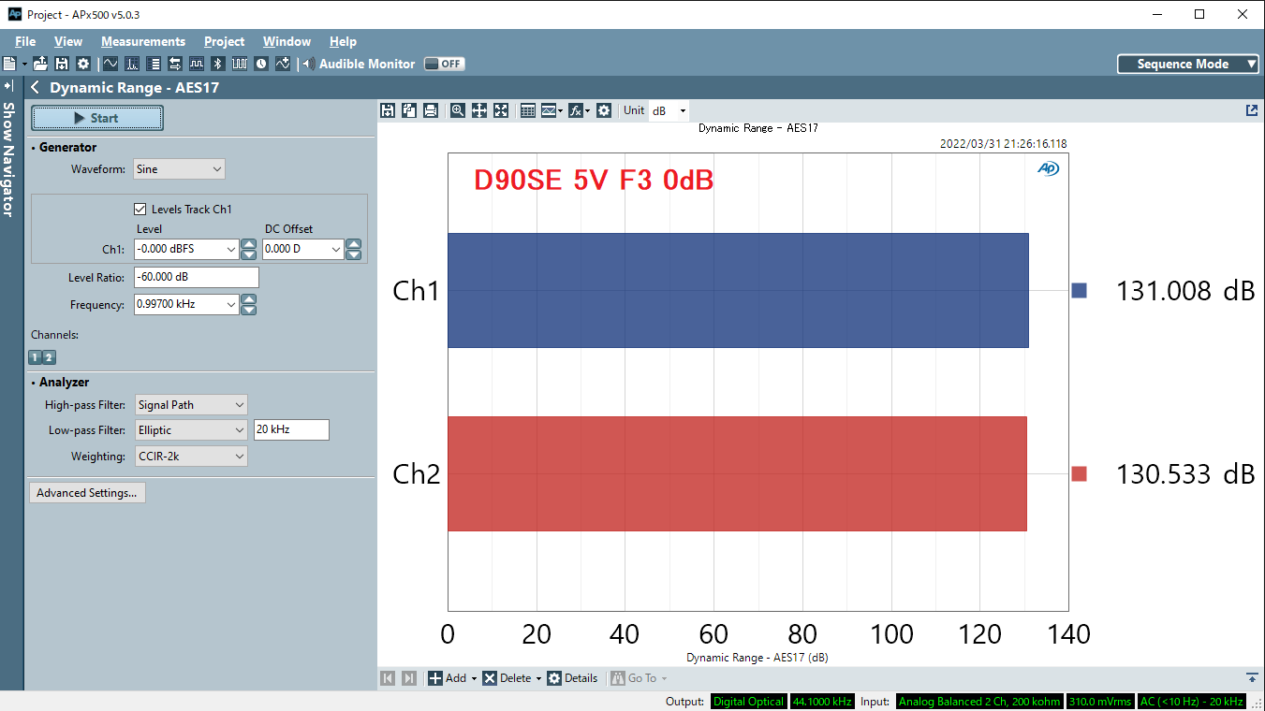Screen dimensions: 1265x711
Task: Open the Sequence Mode dropdown
Action: pos(1188,64)
